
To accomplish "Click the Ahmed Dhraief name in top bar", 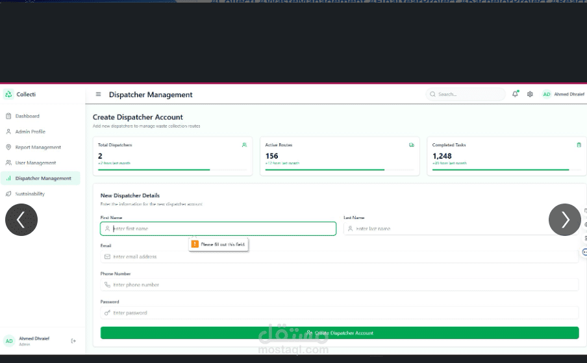I will tap(569, 94).
